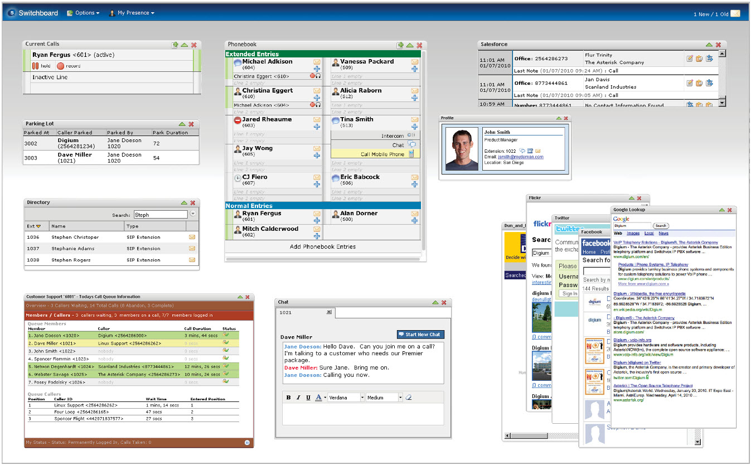Select Four Loop <2564286165> queue caller

pyautogui.click(x=132, y=411)
